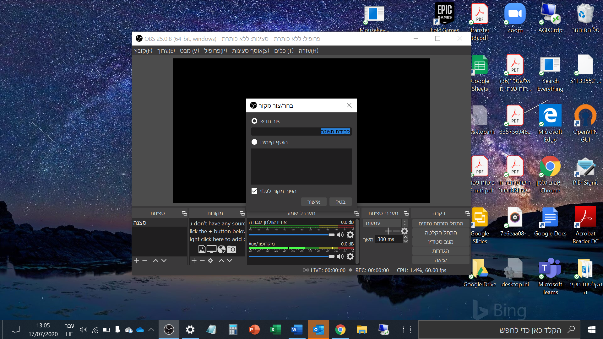This screenshot has width=603, height=339.
Task: Move source up in Sources panel
Action: click(x=221, y=261)
